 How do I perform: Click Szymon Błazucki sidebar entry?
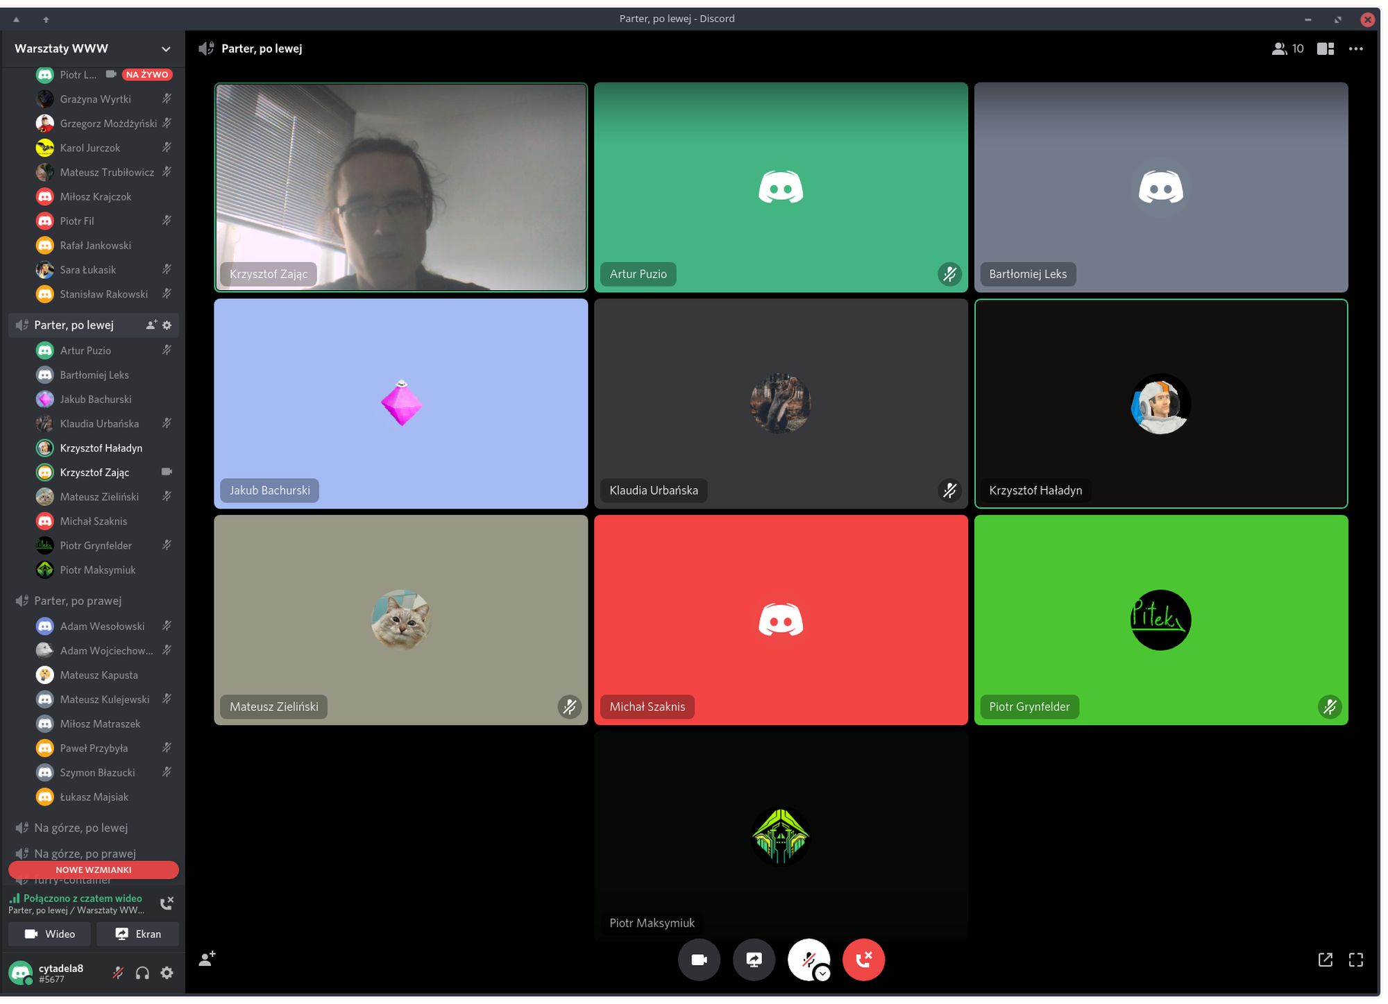coord(104,773)
